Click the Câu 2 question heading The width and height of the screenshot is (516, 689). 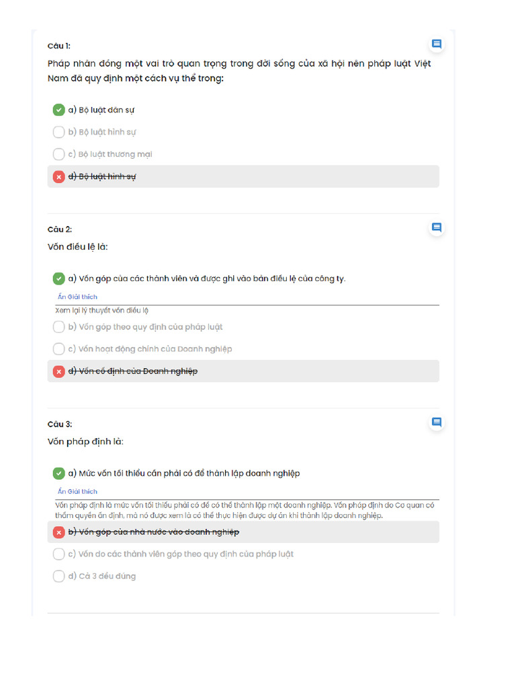tap(59, 229)
